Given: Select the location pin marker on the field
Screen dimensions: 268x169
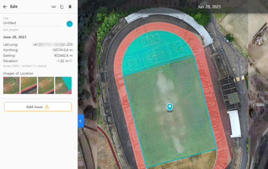Looking at the screenshot, I should pos(170,107).
